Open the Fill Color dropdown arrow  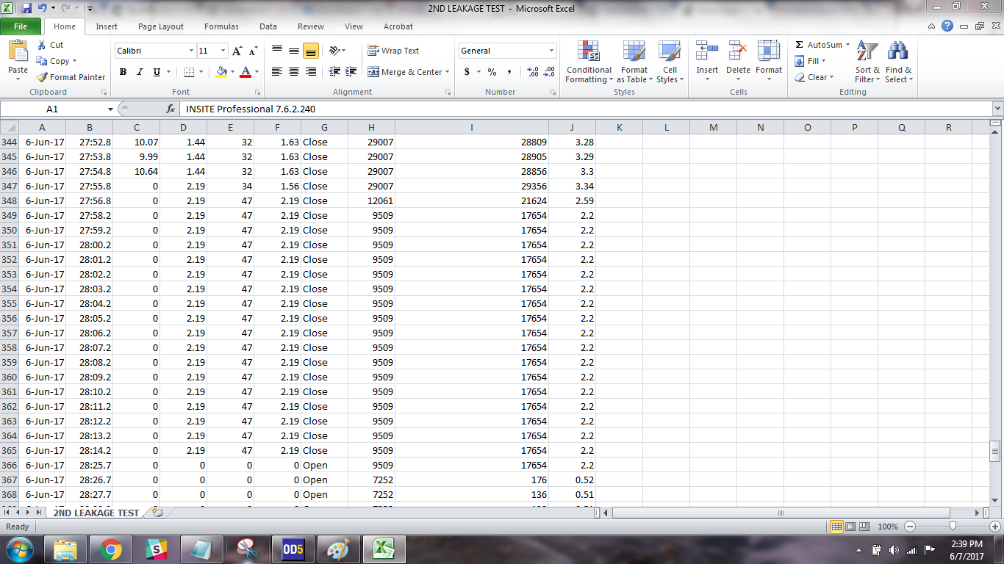(233, 72)
